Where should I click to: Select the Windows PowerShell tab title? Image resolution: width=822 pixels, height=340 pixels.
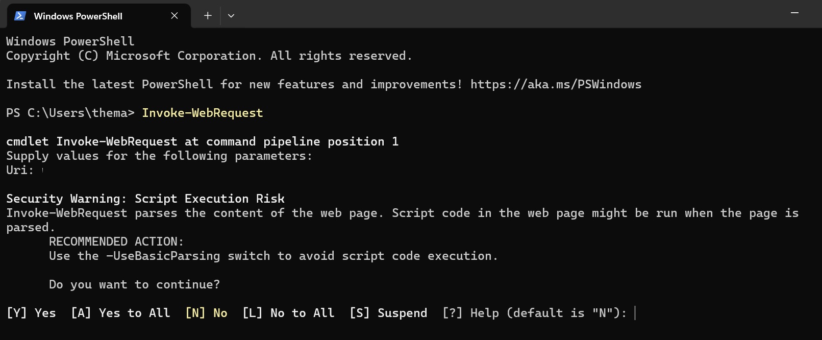click(x=78, y=16)
